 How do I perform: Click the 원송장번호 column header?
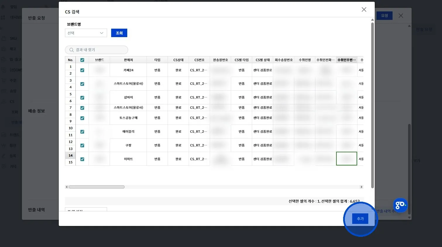(221, 60)
